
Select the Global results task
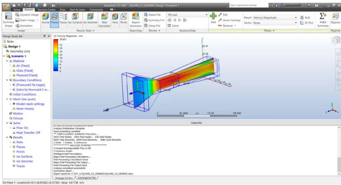point(45,18)
